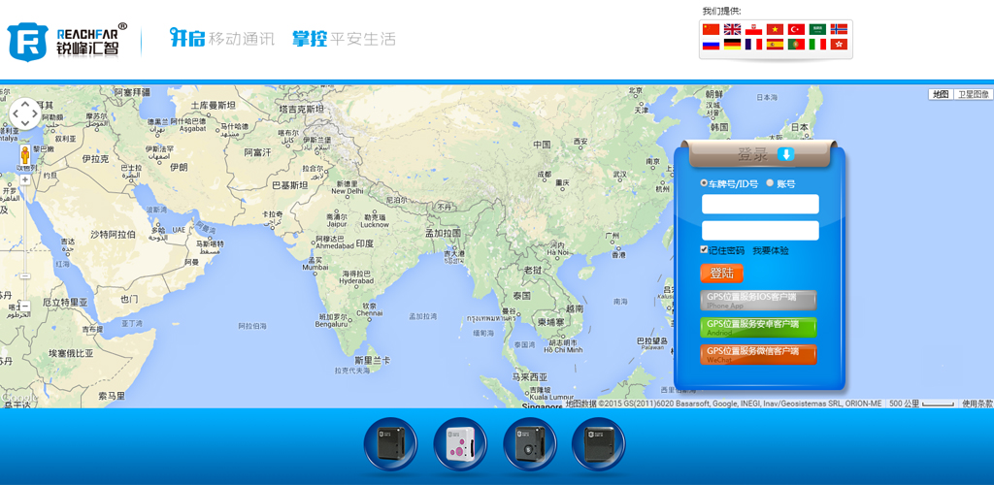
Task: Select the 车牌号/ID号 radio button
Action: pyautogui.click(x=705, y=182)
